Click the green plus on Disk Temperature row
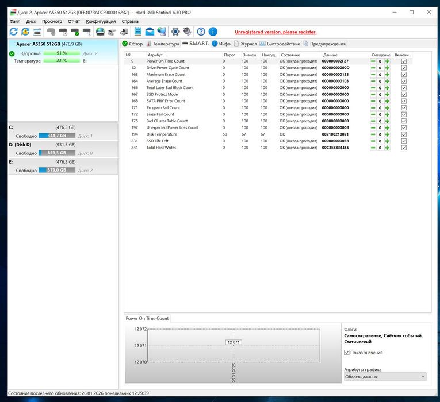This screenshot has width=440, height=402. click(x=387, y=134)
